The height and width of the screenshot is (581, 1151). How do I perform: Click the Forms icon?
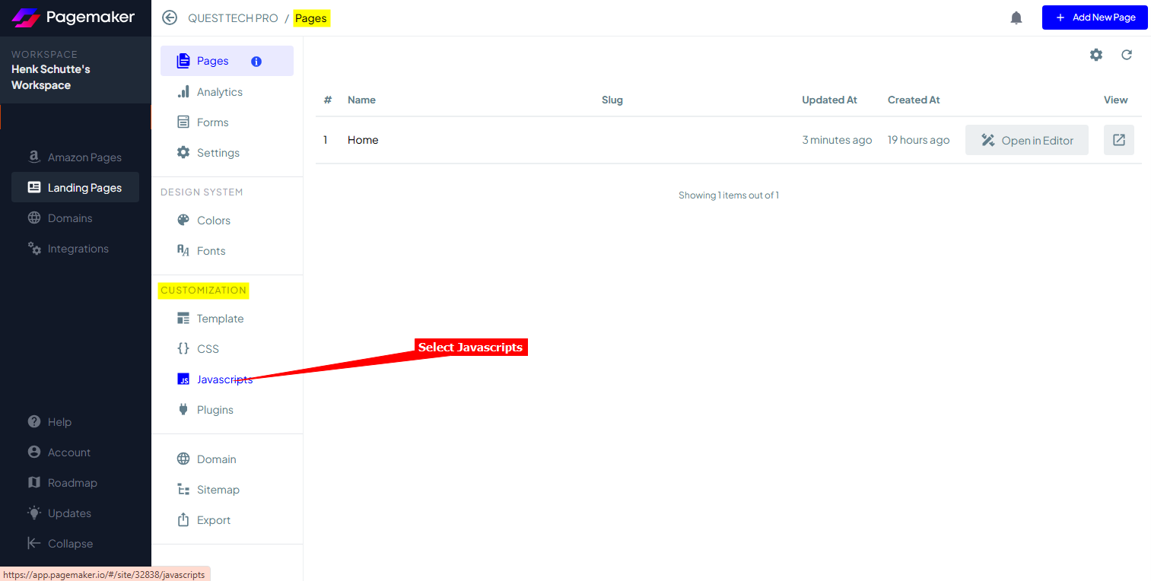coord(183,122)
